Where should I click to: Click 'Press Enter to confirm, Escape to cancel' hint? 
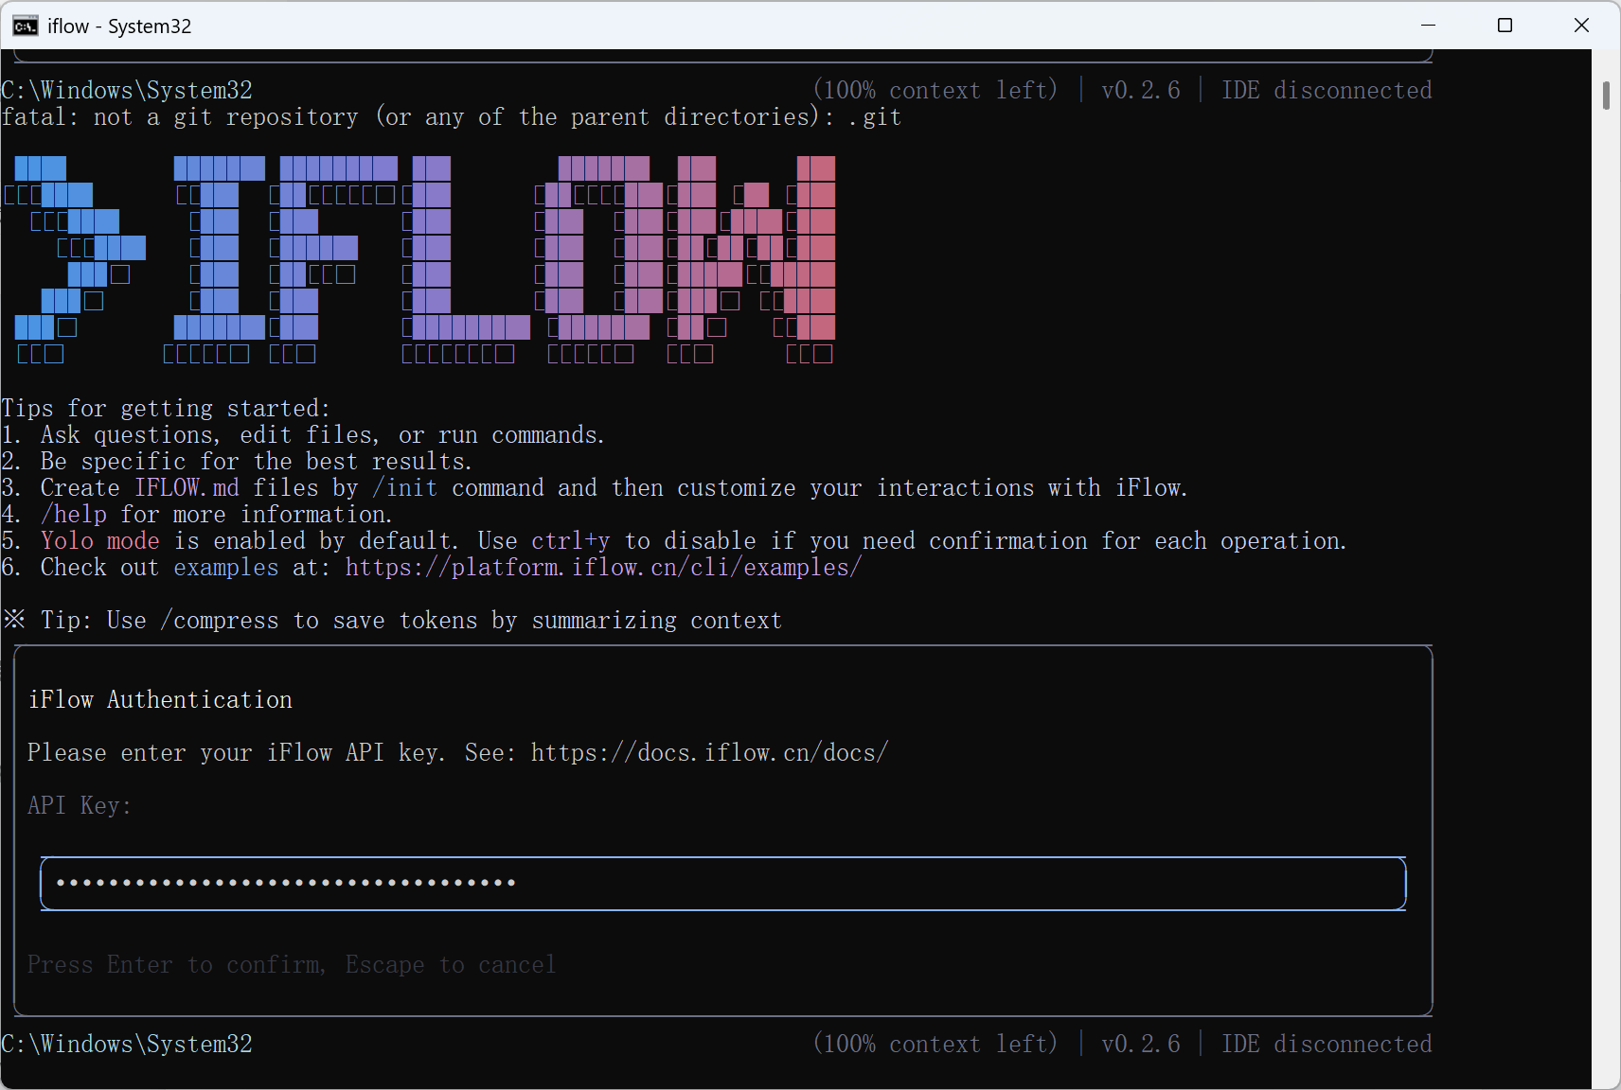[292, 965]
